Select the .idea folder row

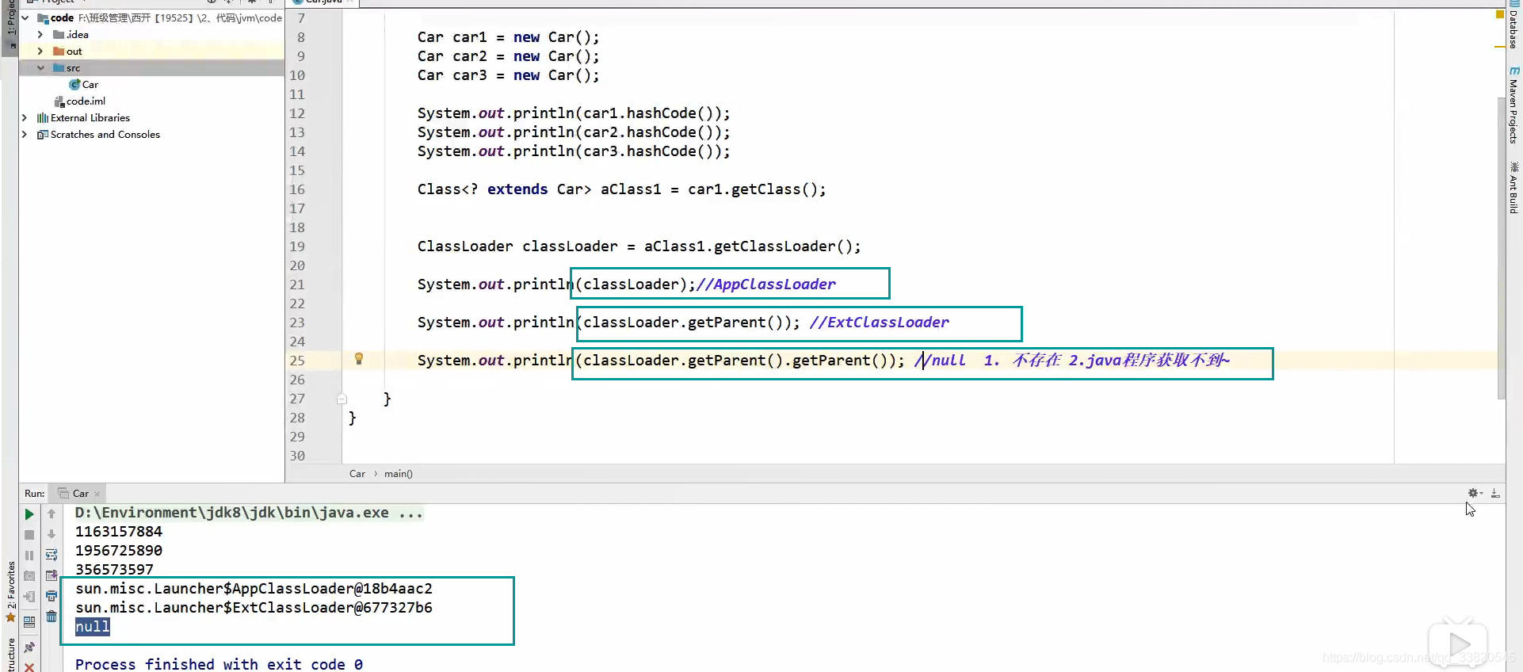151,34
